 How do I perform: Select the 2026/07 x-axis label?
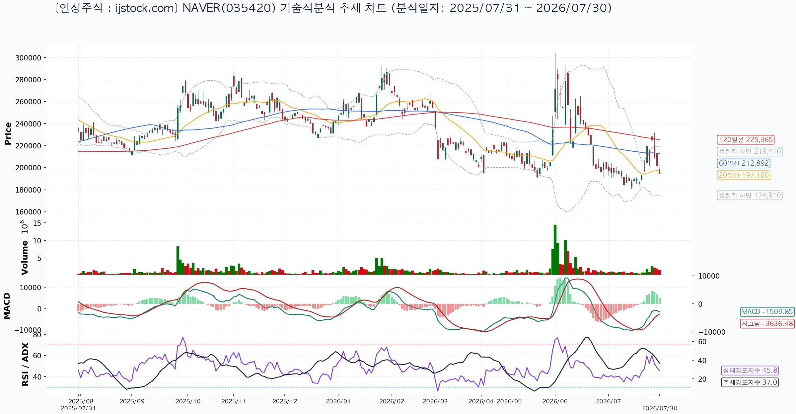609,401
